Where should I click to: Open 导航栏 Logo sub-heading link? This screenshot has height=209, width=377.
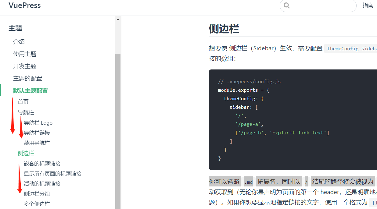(x=38, y=123)
